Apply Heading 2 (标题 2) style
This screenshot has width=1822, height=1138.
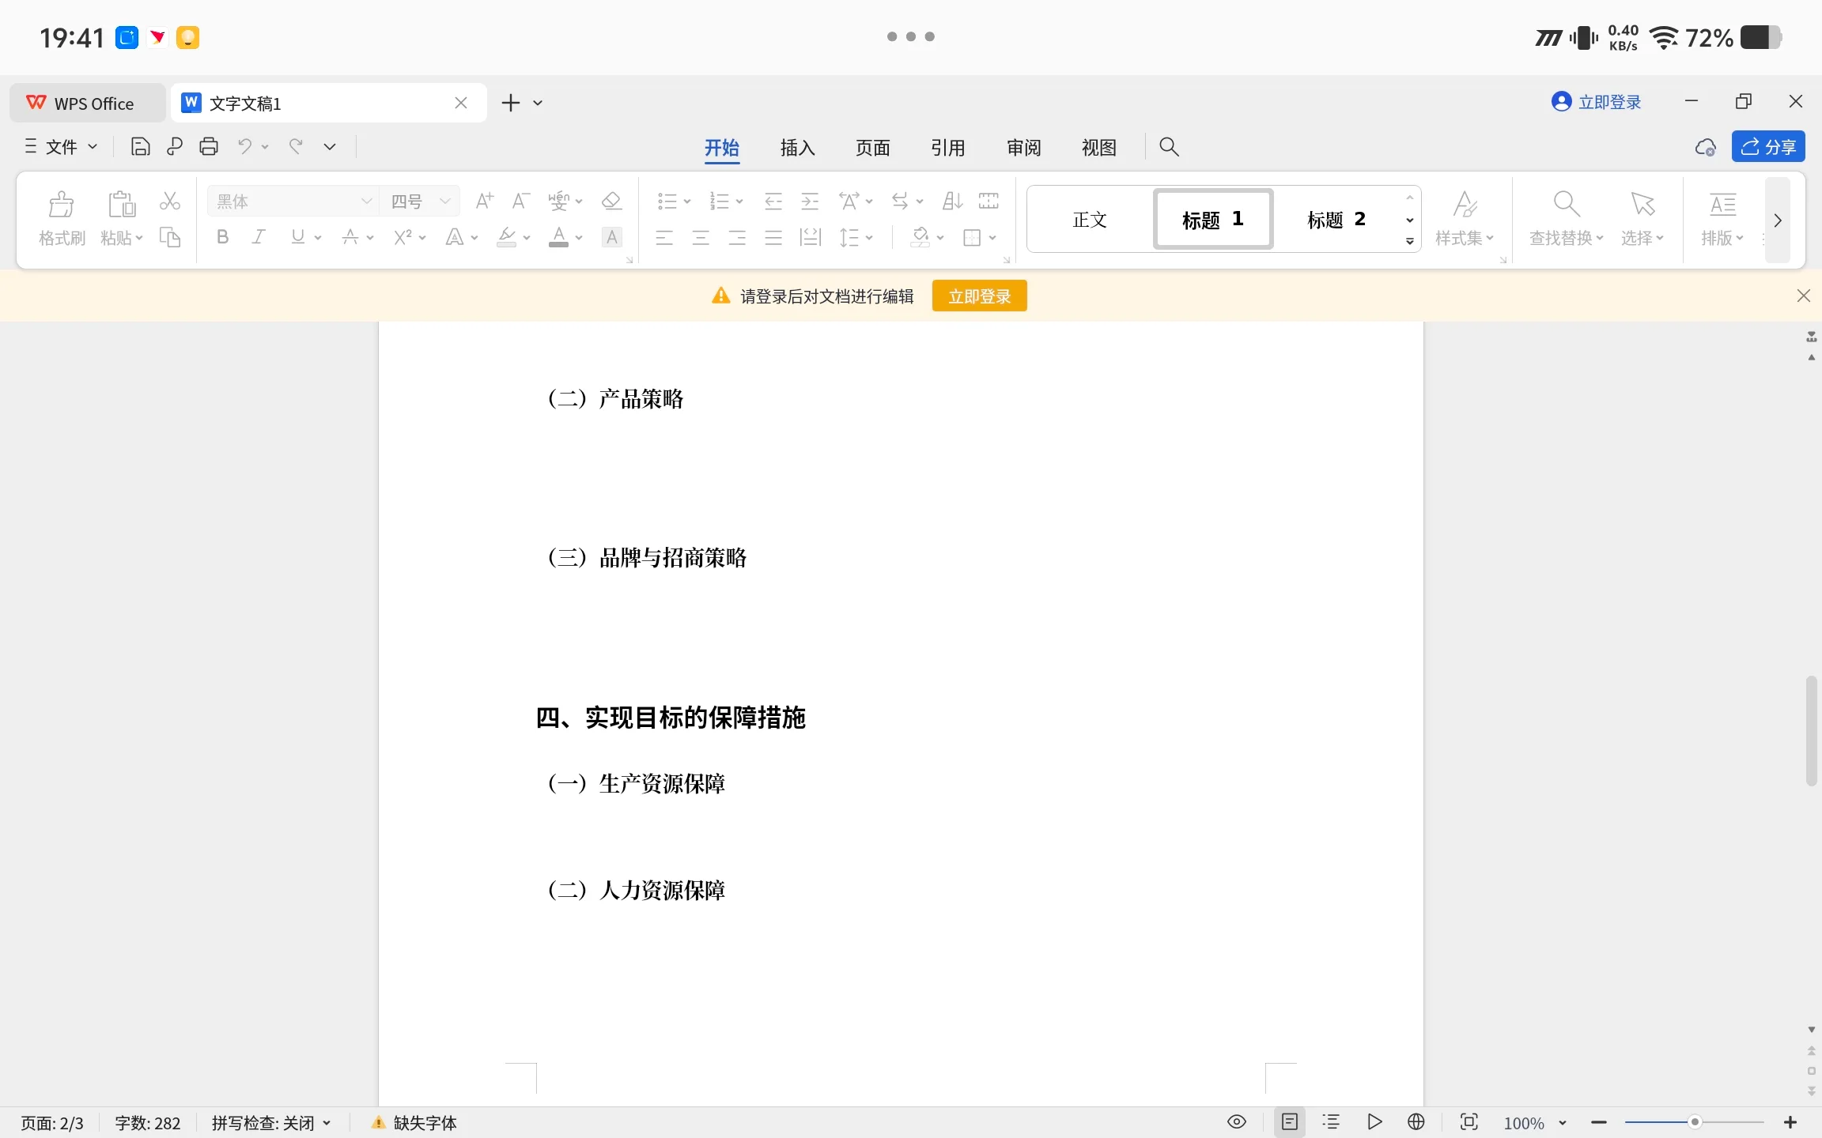pyautogui.click(x=1336, y=220)
